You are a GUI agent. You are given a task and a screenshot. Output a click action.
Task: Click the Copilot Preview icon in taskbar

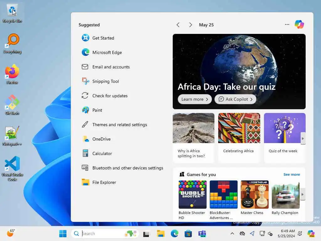click(x=311, y=233)
